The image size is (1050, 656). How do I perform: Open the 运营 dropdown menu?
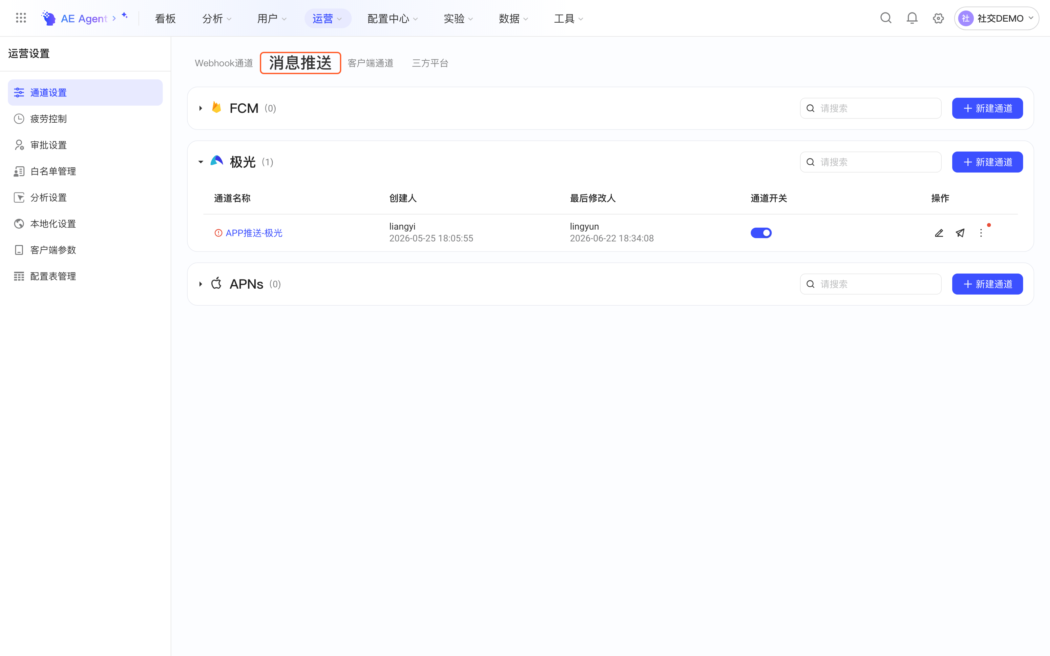pyautogui.click(x=327, y=18)
